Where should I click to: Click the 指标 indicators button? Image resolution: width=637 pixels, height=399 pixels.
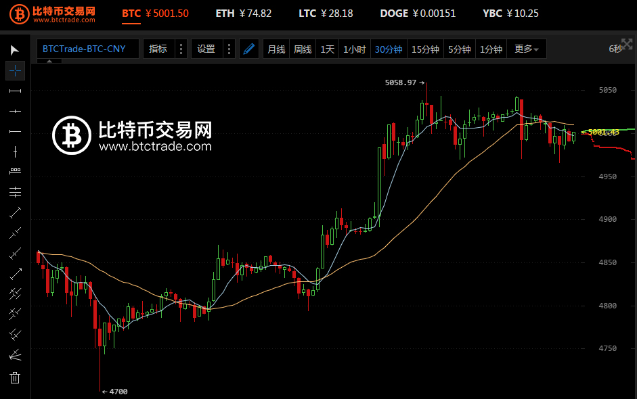coord(158,49)
